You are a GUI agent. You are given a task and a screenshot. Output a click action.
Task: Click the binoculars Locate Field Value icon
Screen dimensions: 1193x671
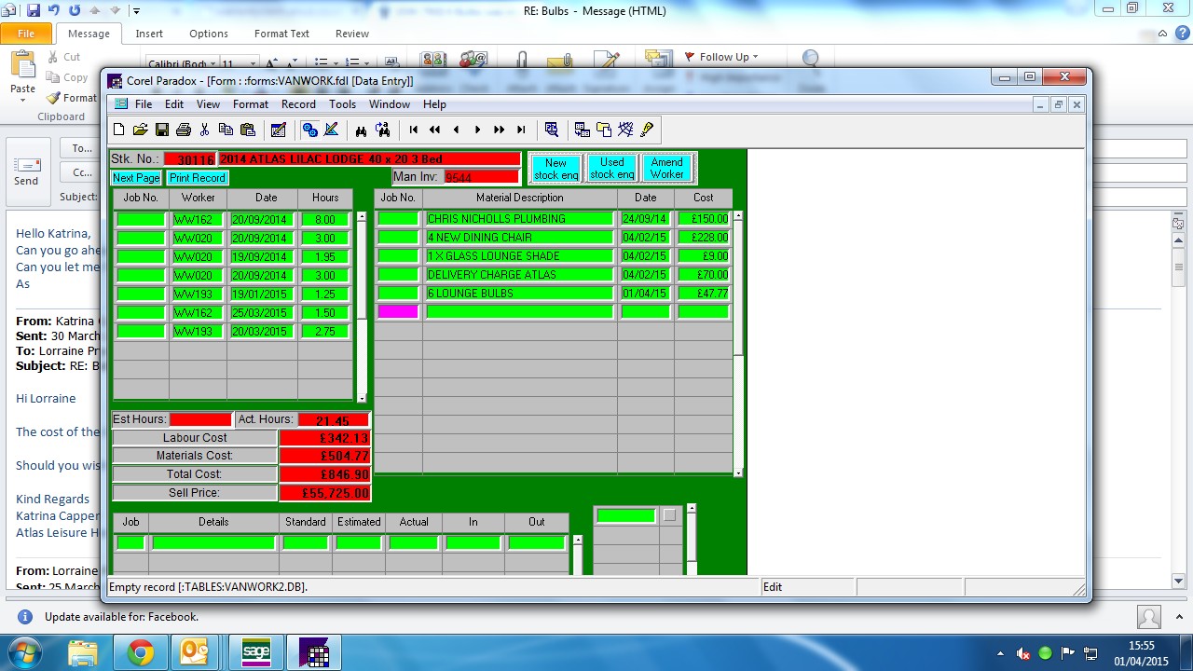(361, 130)
